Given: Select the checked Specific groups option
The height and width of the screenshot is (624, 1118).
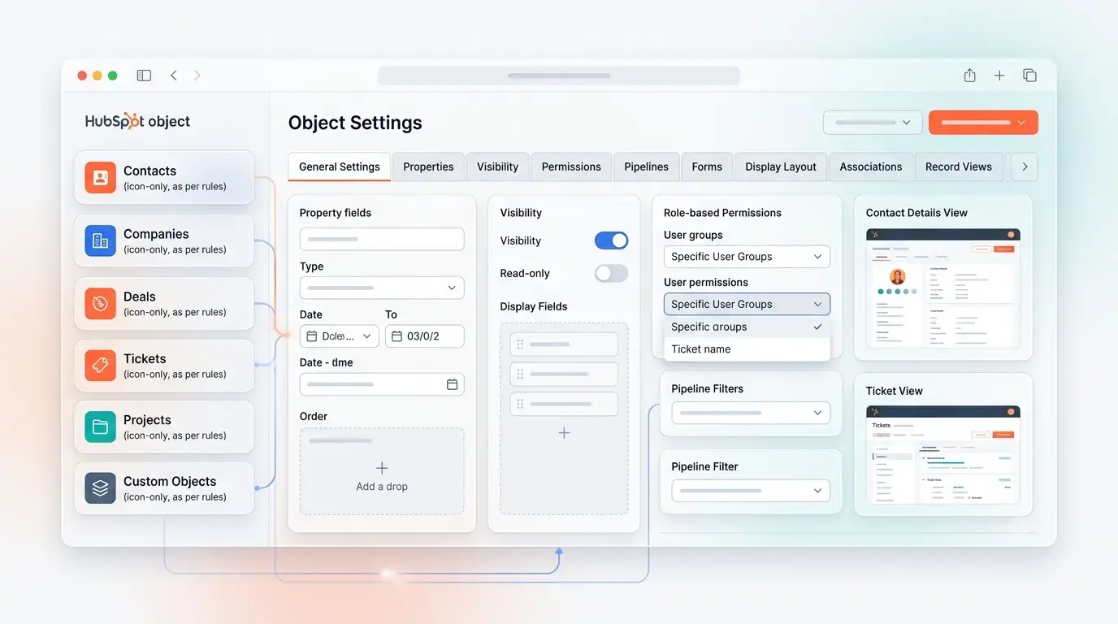Looking at the screenshot, I should coord(747,327).
